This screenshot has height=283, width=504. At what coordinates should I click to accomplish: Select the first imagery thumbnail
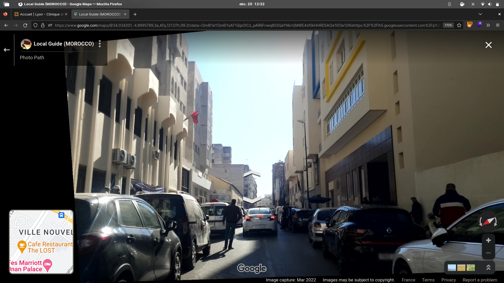coord(452,268)
